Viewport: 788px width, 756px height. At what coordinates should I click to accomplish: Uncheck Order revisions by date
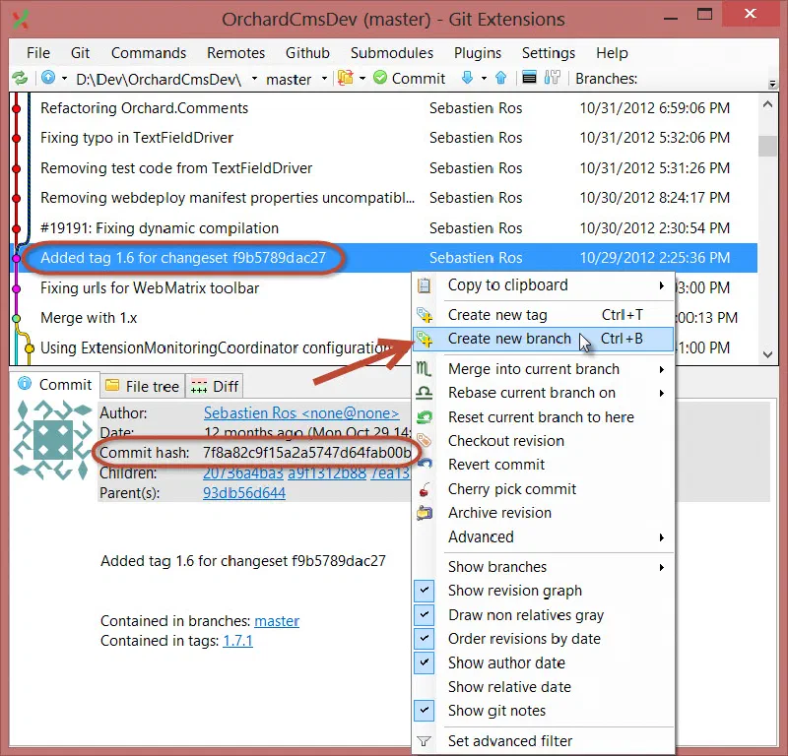tap(425, 639)
